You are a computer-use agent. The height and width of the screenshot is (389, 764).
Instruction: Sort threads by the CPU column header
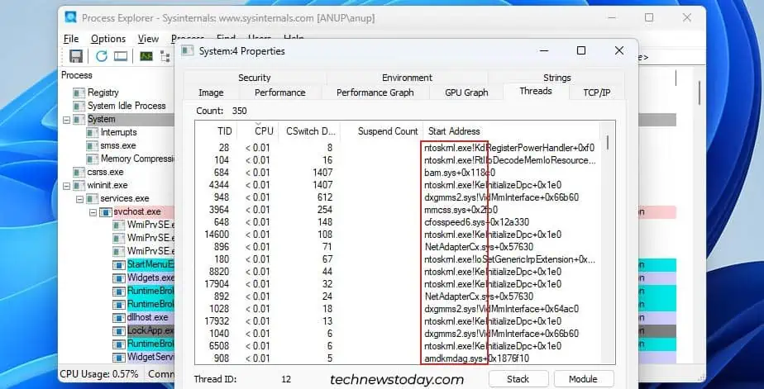(x=258, y=131)
